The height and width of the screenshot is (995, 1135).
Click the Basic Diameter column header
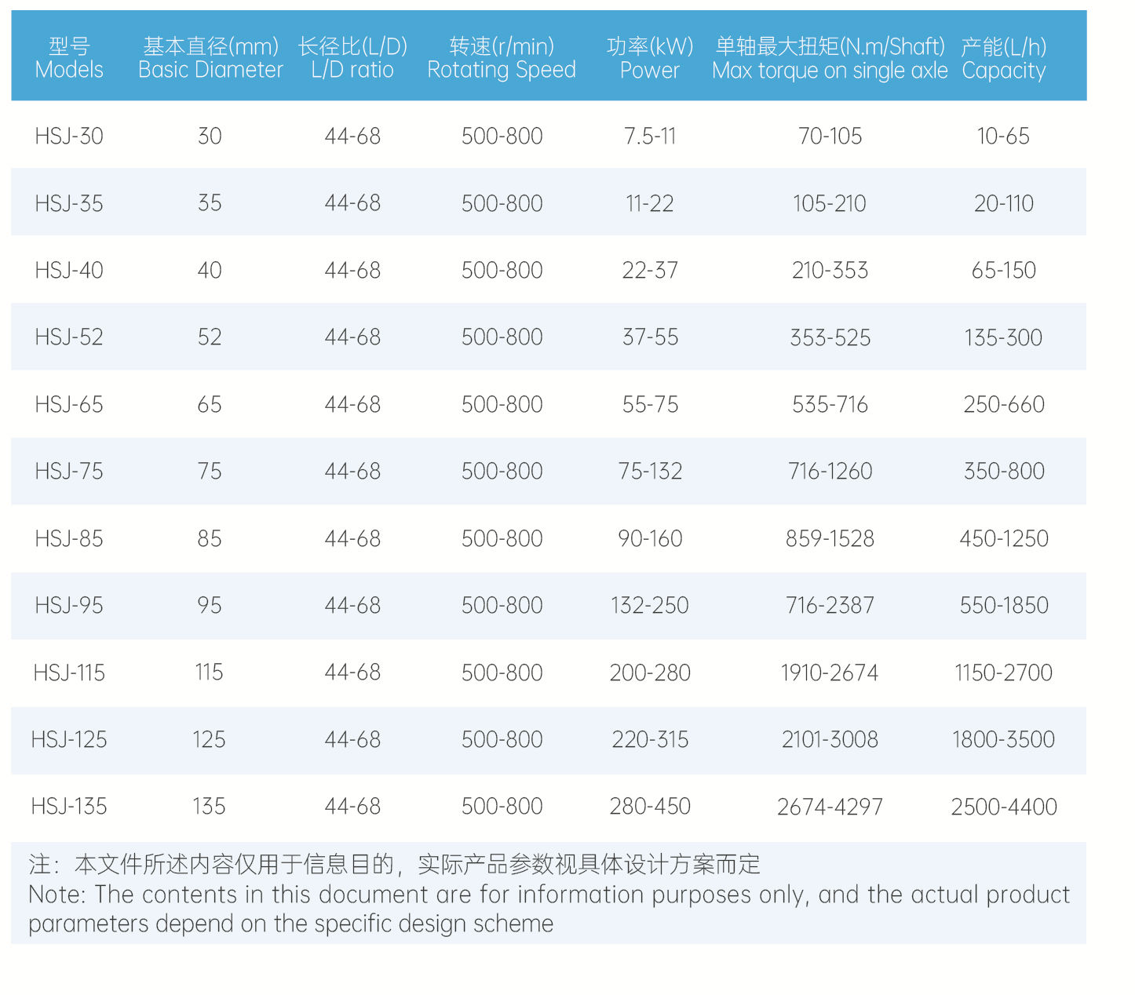point(210,58)
